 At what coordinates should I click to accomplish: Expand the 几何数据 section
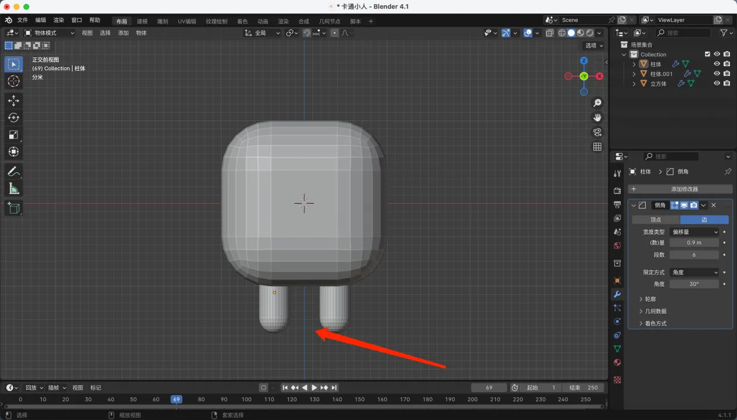(656, 312)
